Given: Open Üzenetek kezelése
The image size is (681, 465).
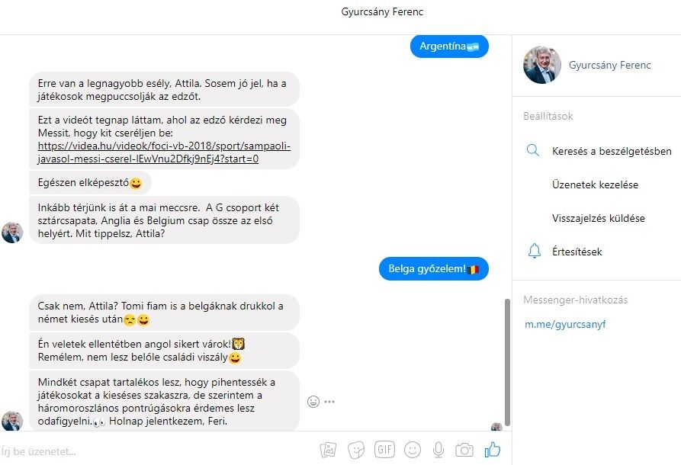Looking at the screenshot, I should [595, 184].
